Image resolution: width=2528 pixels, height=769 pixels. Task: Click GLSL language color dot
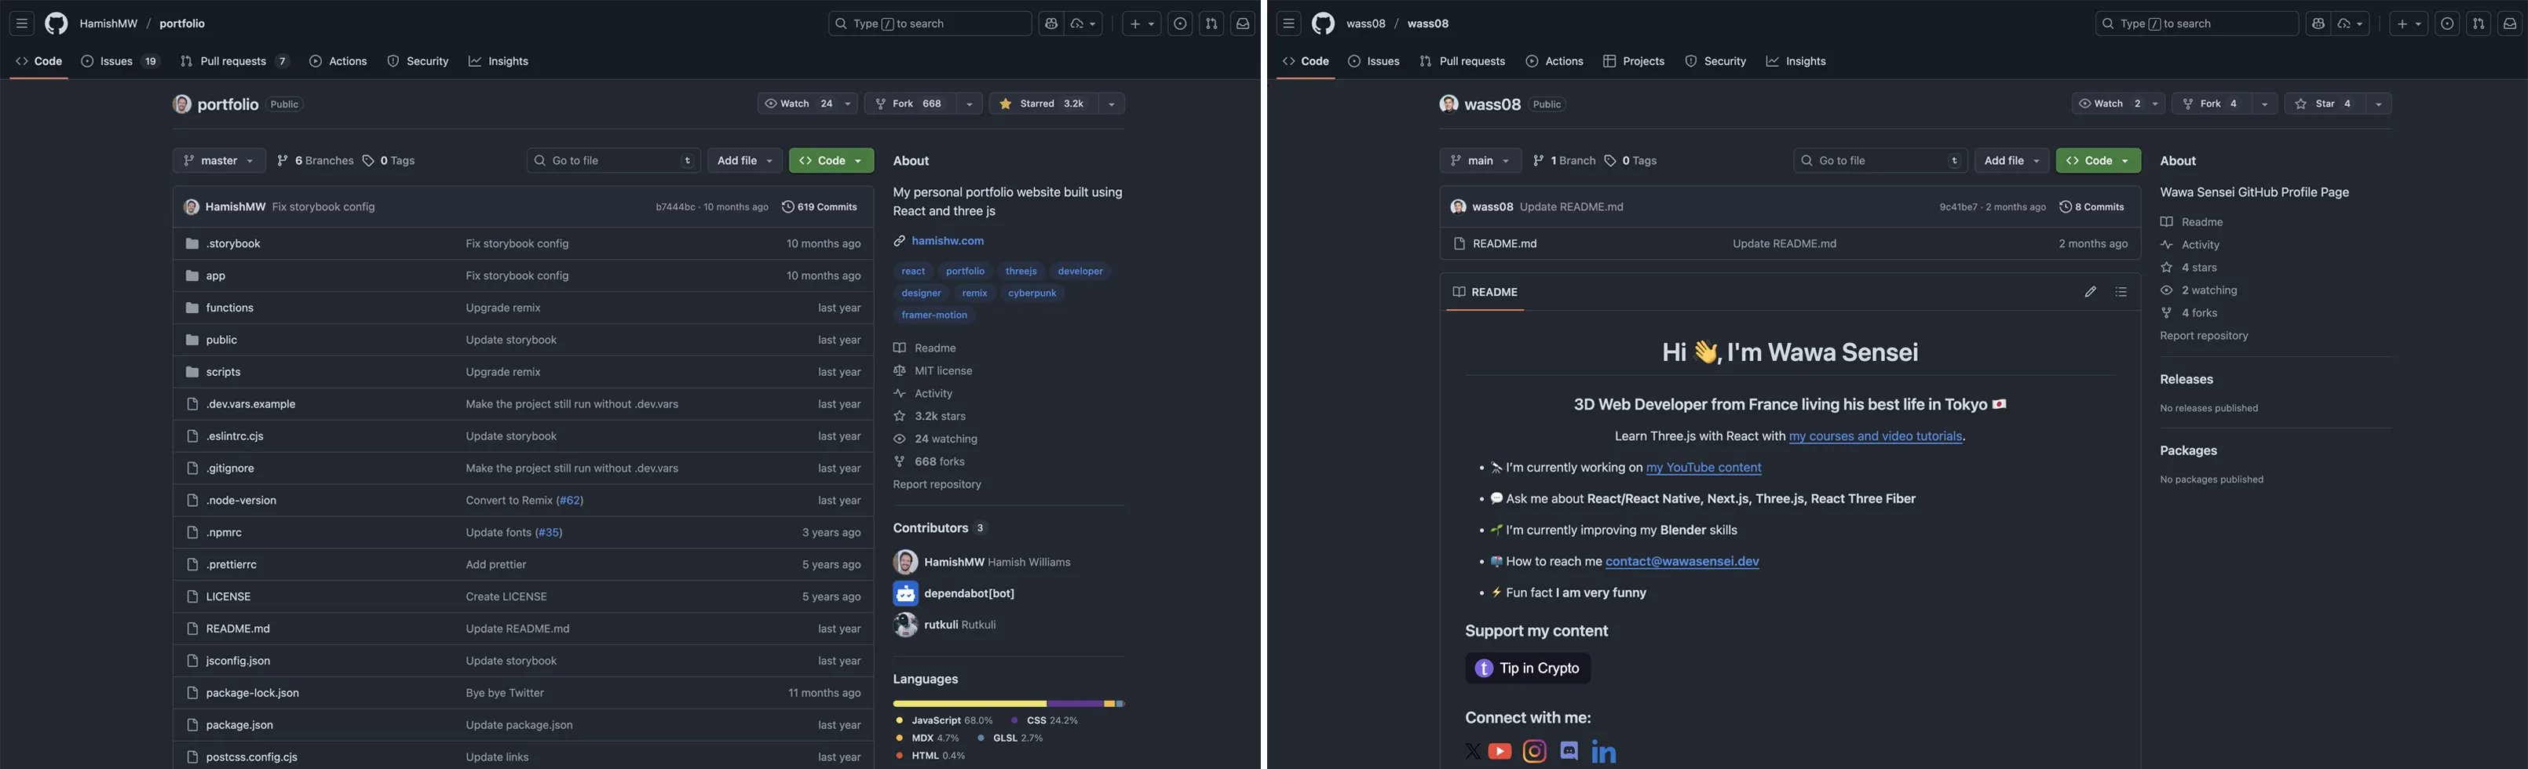click(x=981, y=738)
